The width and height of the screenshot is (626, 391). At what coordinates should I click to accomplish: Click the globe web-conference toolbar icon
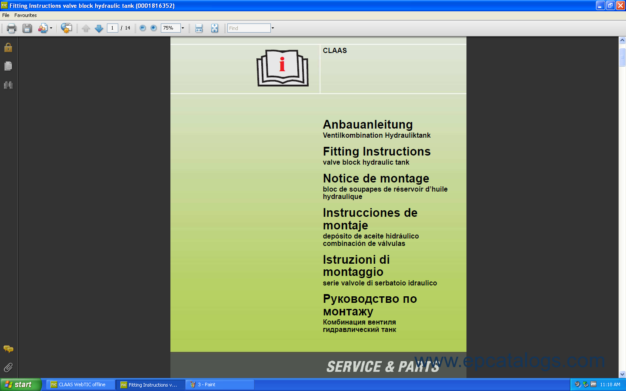click(66, 28)
